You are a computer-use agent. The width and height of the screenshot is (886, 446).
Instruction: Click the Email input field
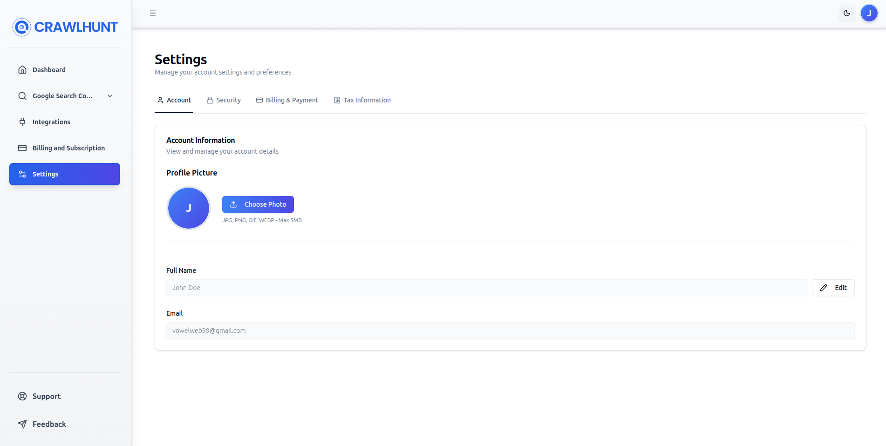pyautogui.click(x=510, y=331)
